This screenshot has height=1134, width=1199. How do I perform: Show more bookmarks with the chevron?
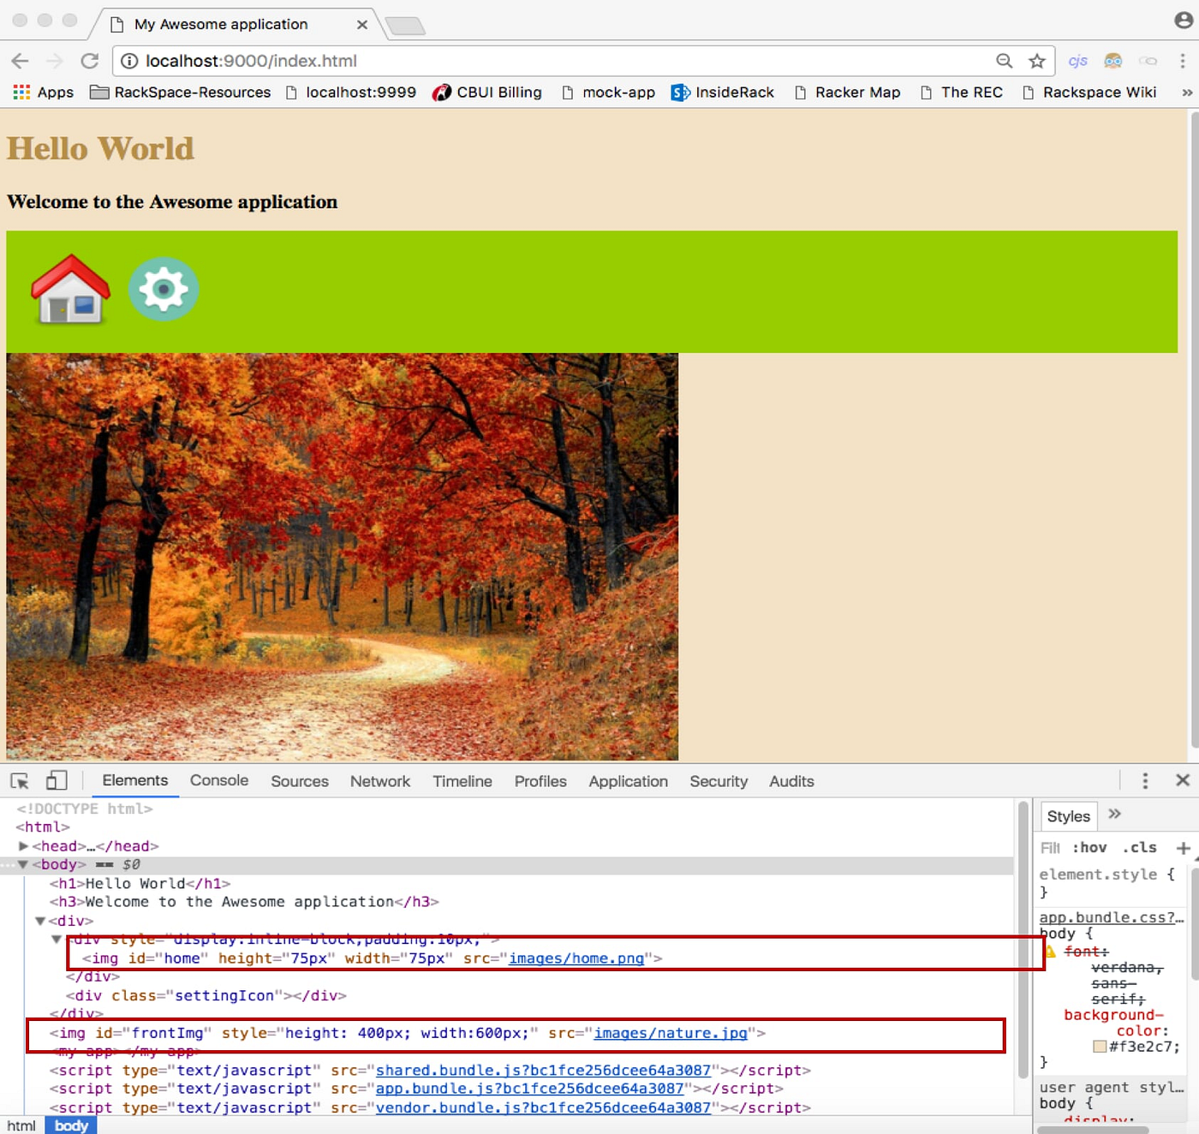[1187, 93]
